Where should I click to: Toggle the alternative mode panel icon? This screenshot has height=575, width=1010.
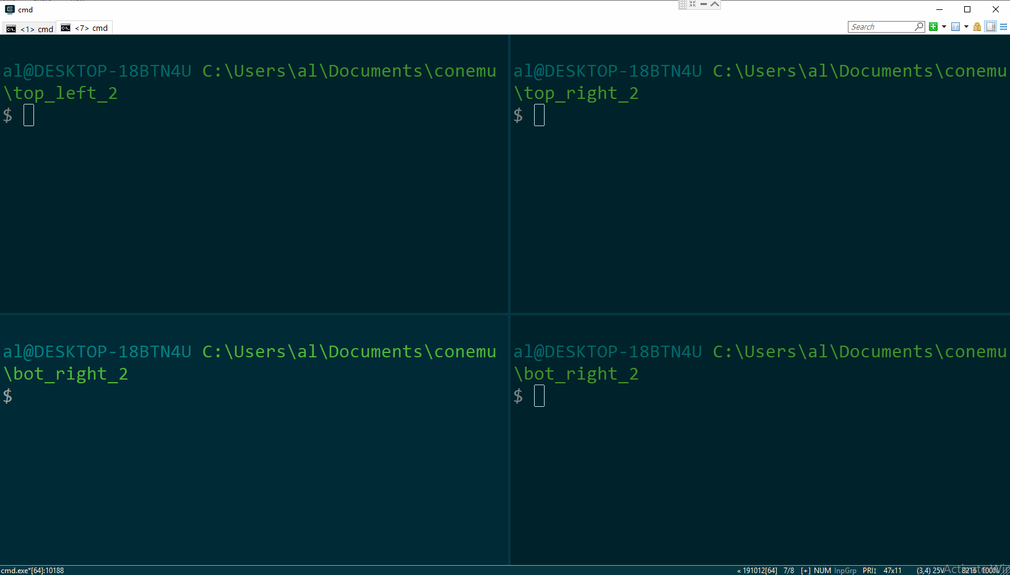(x=991, y=27)
